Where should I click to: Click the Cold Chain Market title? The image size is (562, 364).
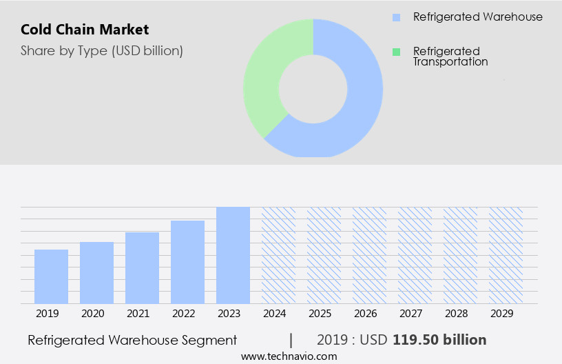[x=85, y=30]
